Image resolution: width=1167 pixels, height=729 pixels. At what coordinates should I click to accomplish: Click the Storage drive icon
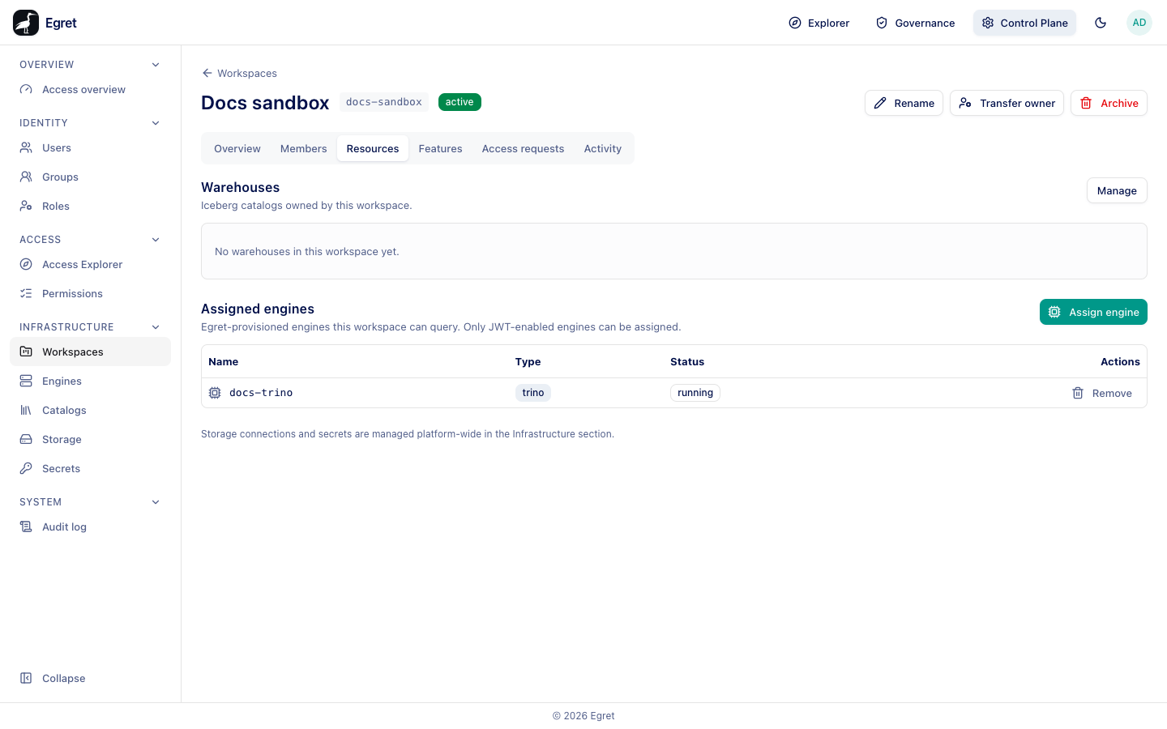coord(26,439)
